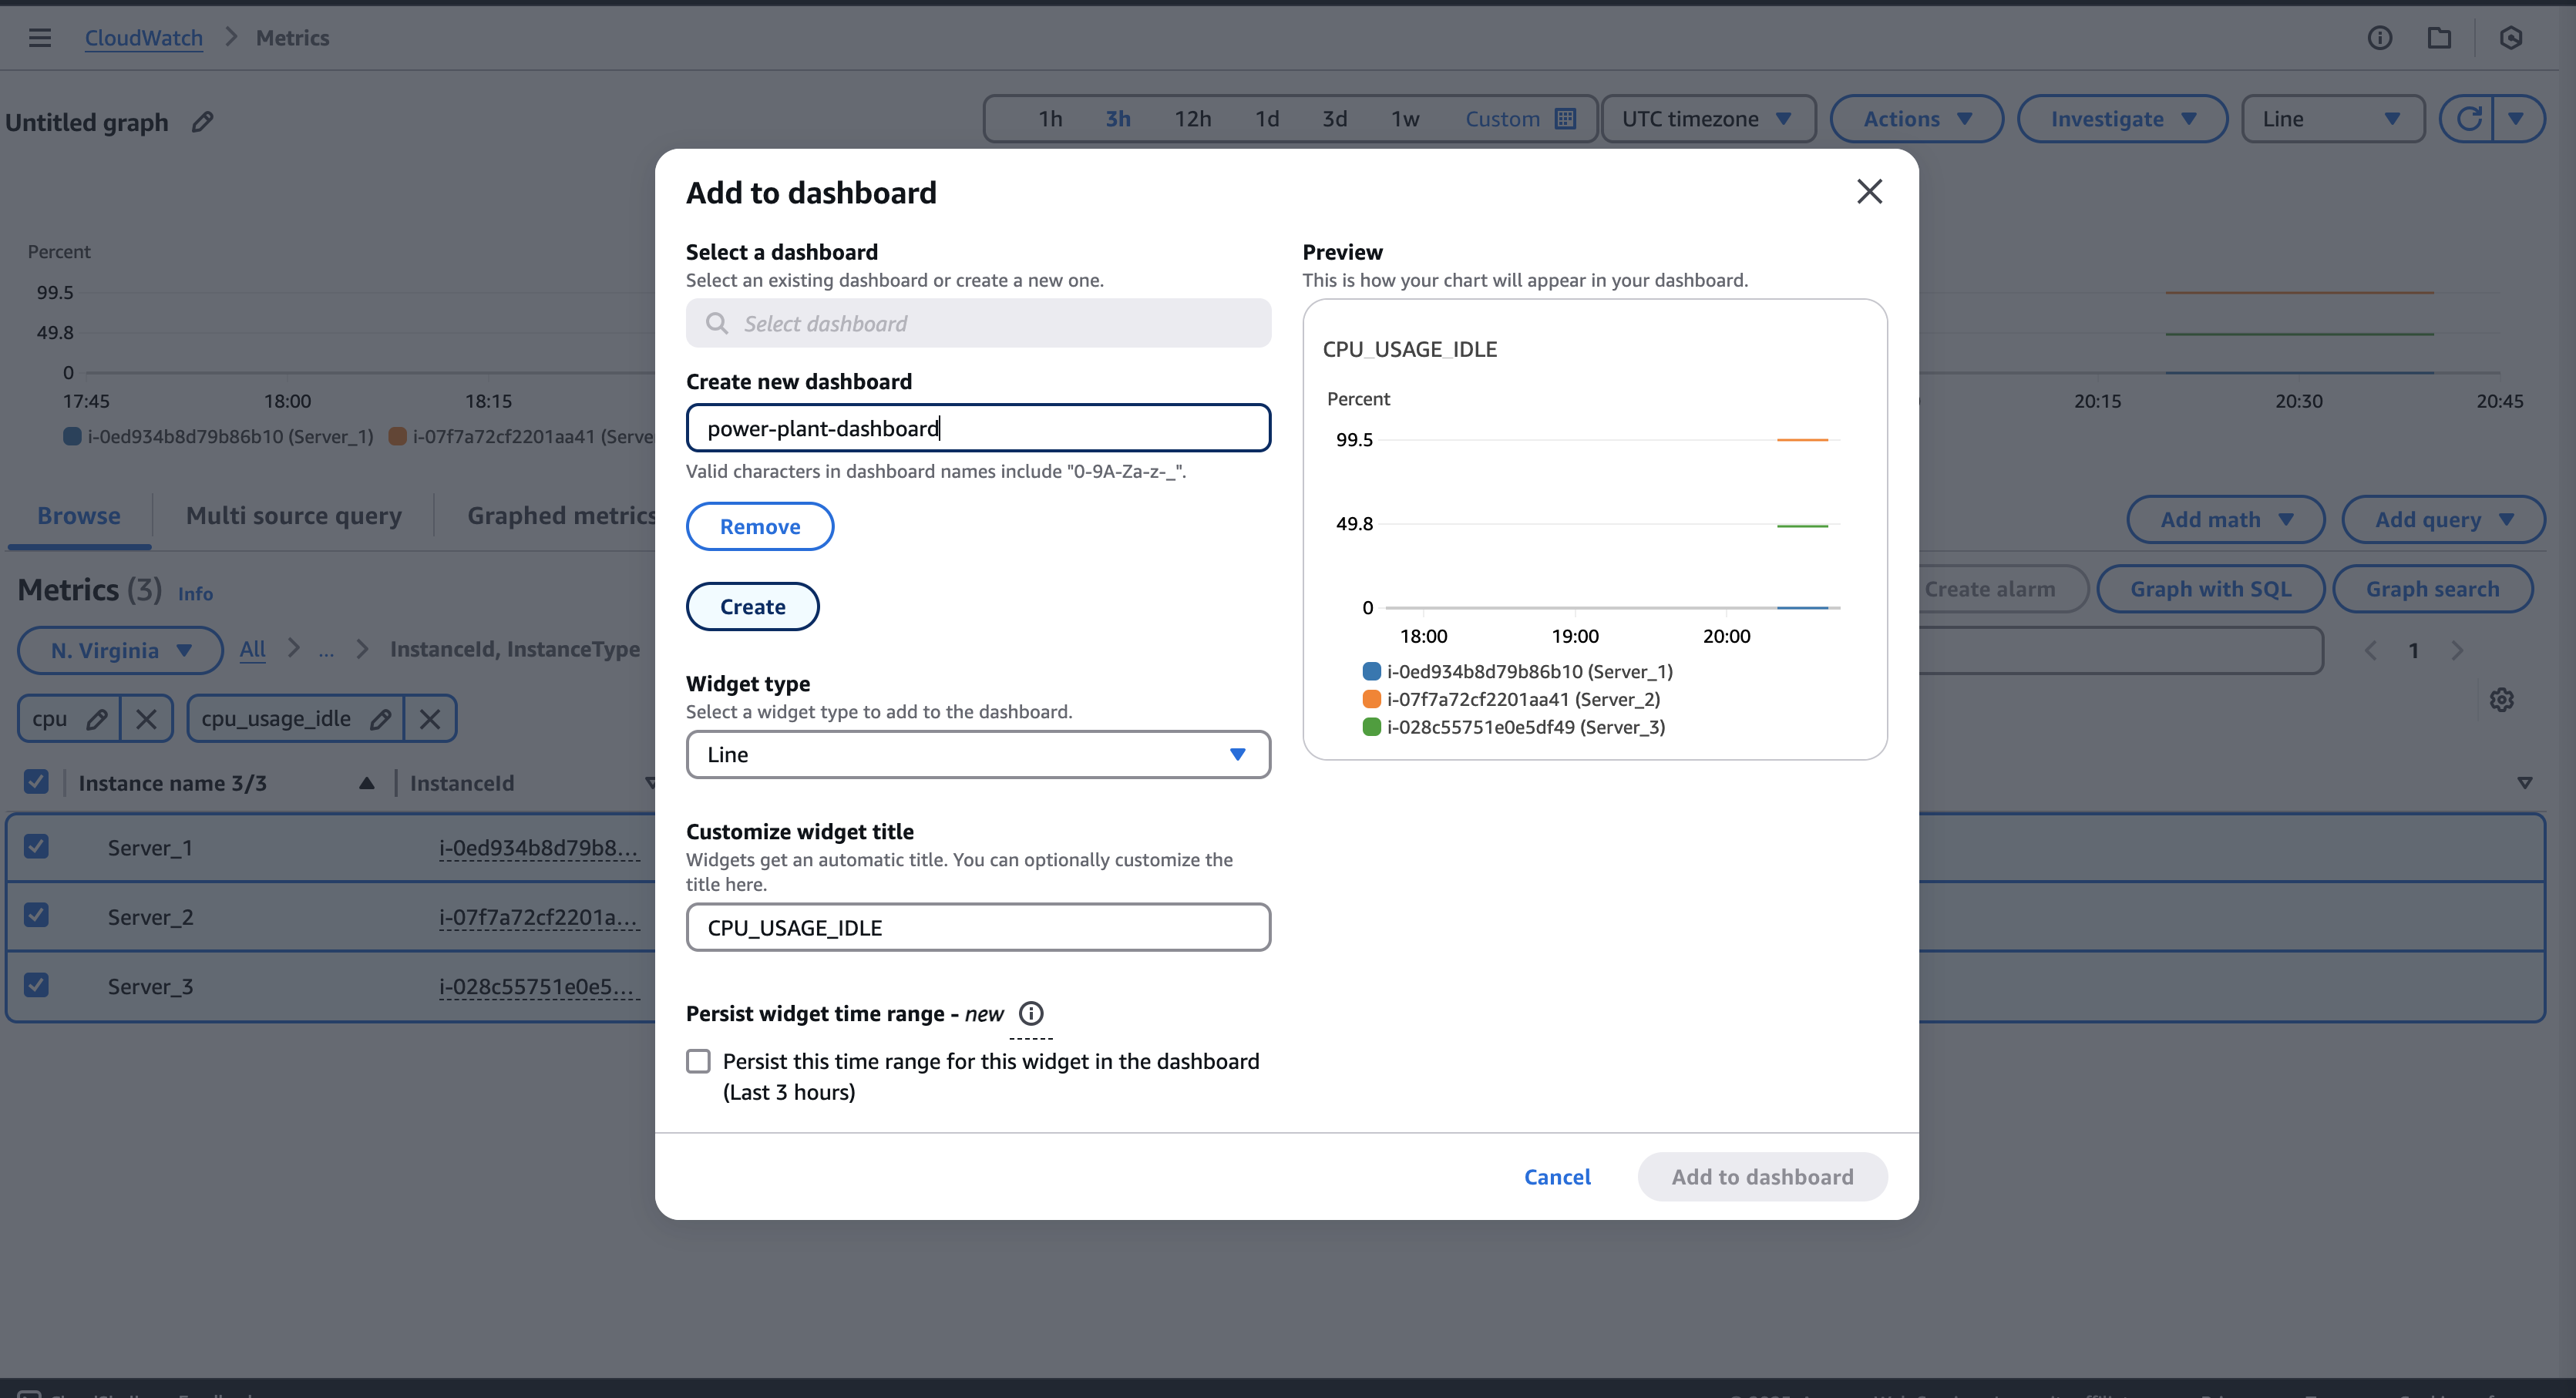The width and height of the screenshot is (2576, 1398).
Task: Click the Graph search button
Action: tap(2432, 589)
